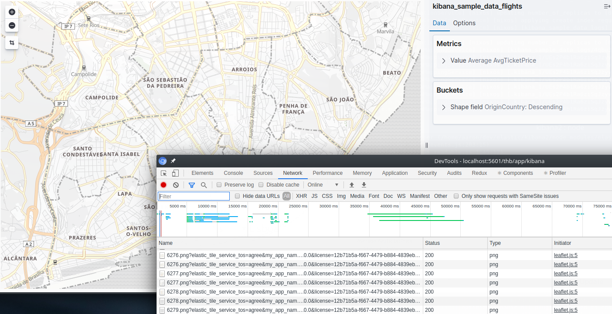Image resolution: width=612 pixels, height=314 pixels.
Task: Tick the Hide data URLs checkbox
Action: coord(238,196)
